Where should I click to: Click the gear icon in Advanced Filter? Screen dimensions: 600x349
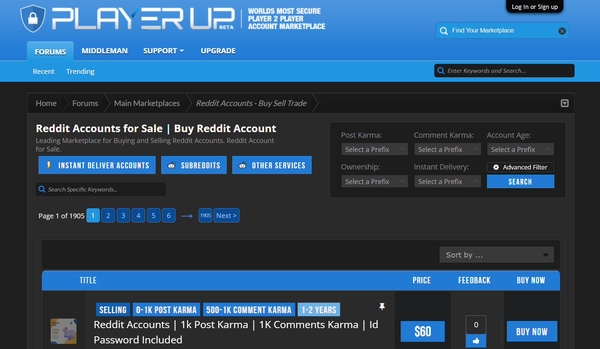point(496,167)
